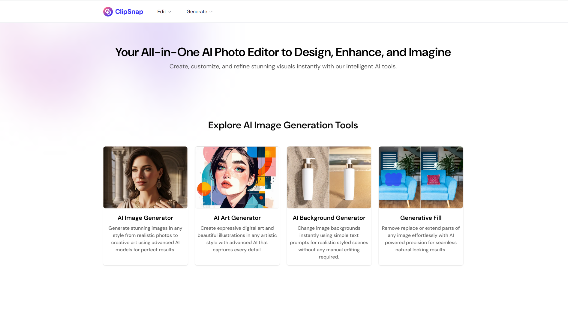
Task: Select the AI Art Generator card description
Action: coord(237,239)
